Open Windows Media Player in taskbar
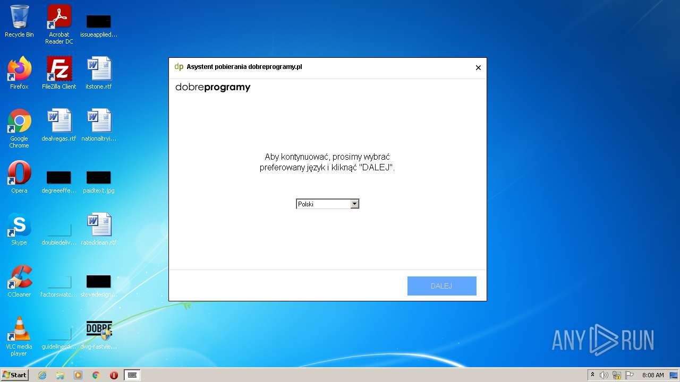This screenshot has width=680, height=382. pyautogui.click(x=78, y=375)
